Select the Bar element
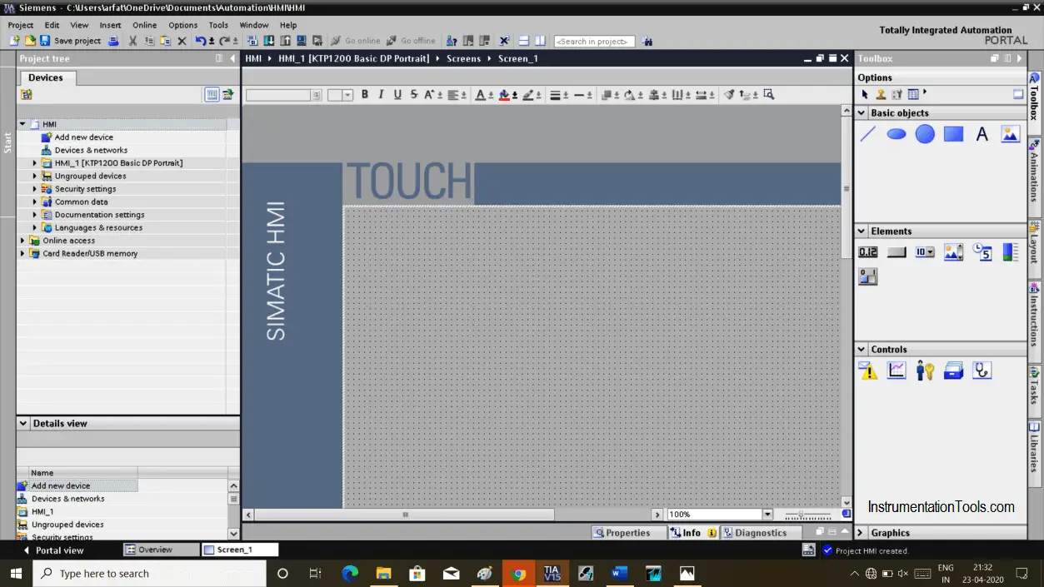Image resolution: width=1044 pixels, height=587 pixels. coord(1010,252)
